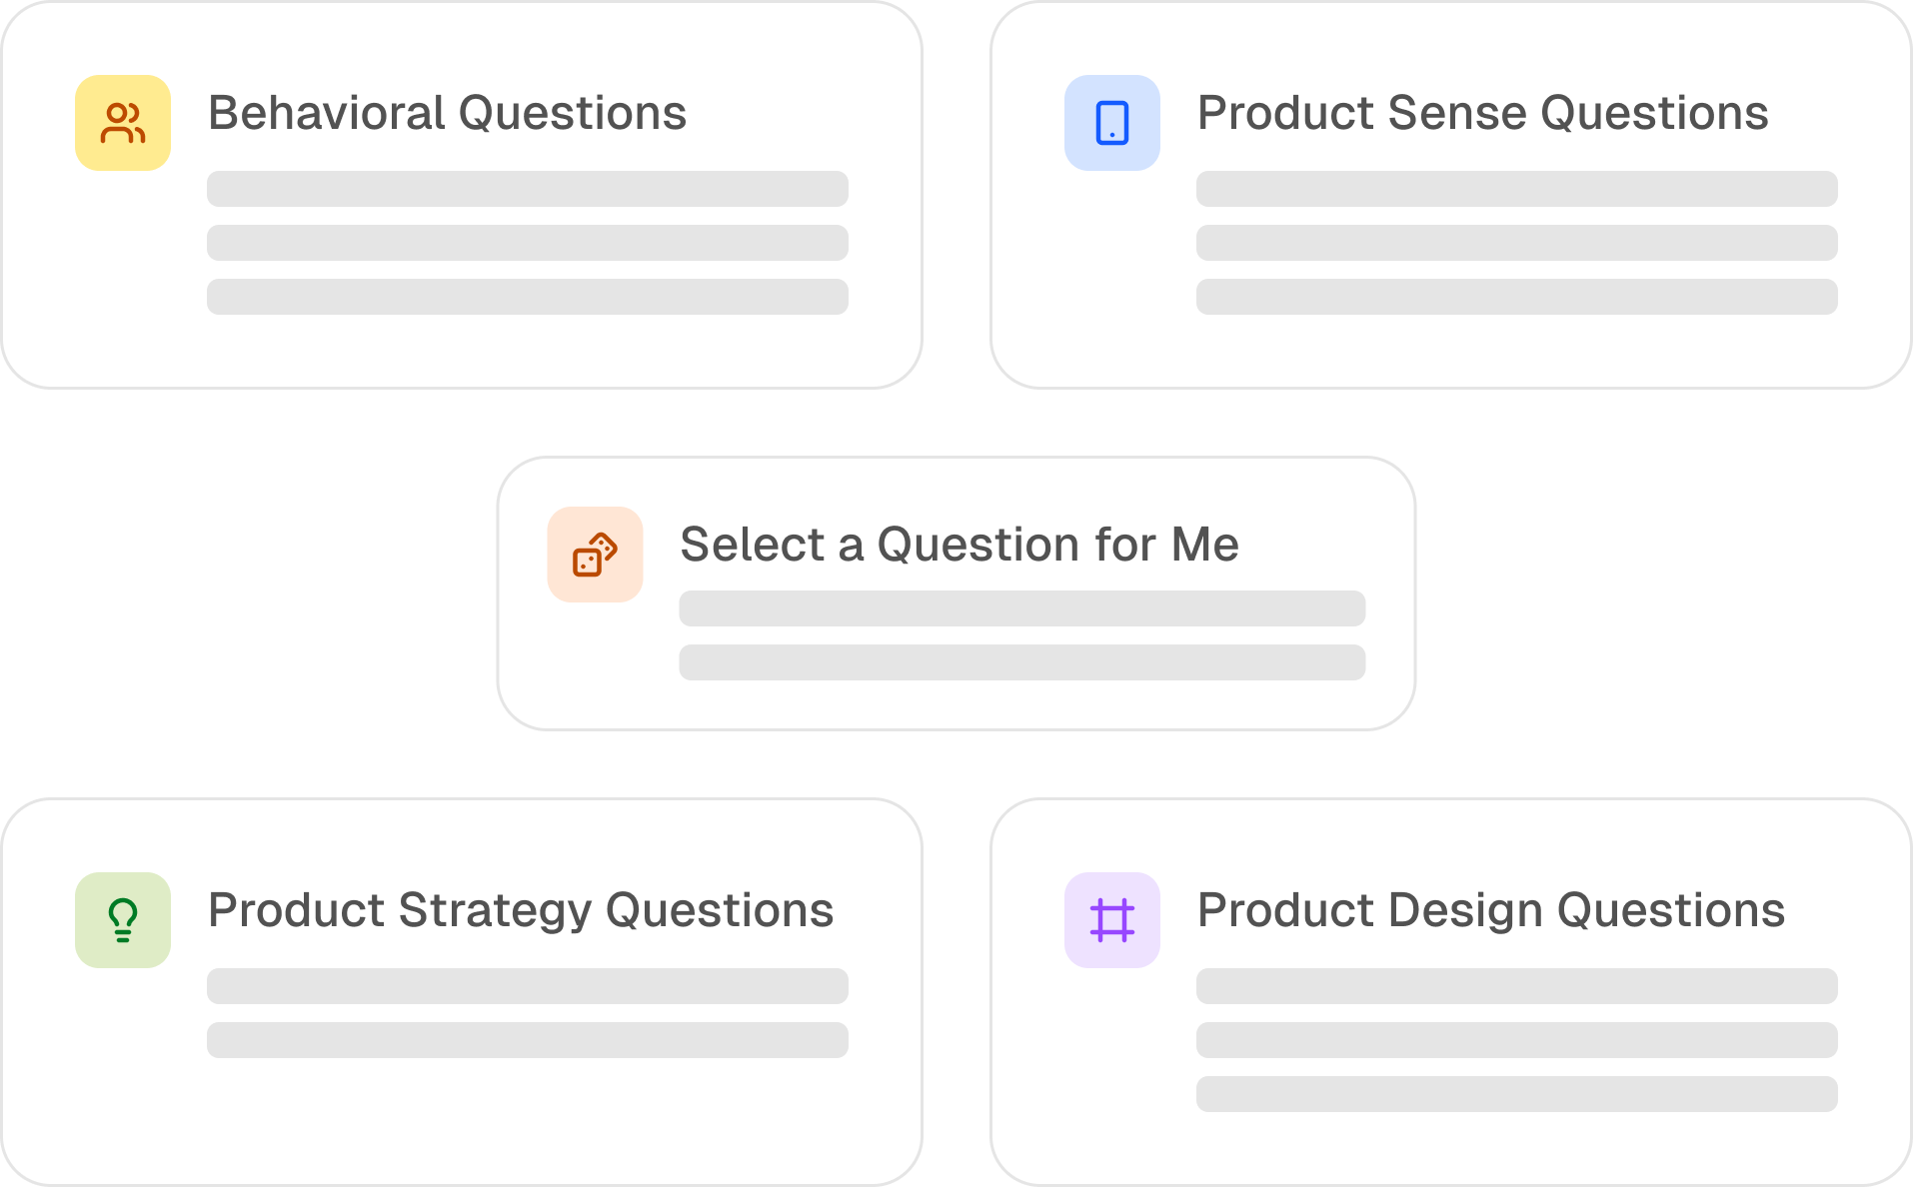The height and width of the screenshot is (1187, 1913).
Task: Click middle placeholder line under Product Sense
Action: pyautogui.click(x=1516, y=243)
